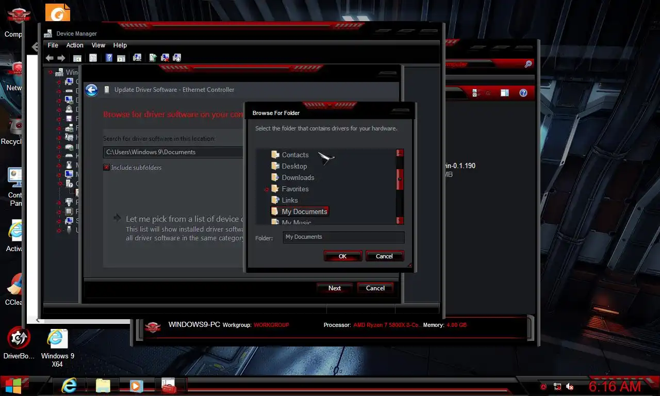Click the change view icon in background window
The height and width of the screenshot is (396, 660).
coord(476,93)
